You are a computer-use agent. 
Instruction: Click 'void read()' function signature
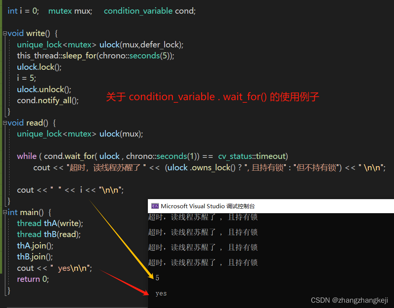(28, 123)
